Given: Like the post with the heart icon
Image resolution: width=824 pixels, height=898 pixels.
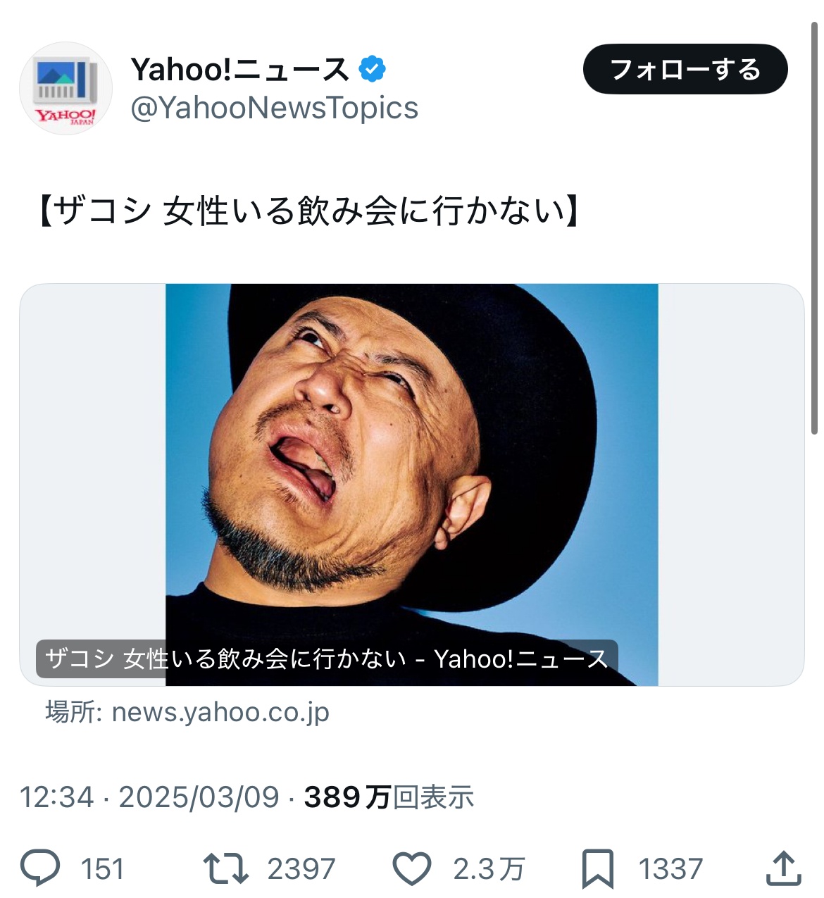Looking at the screenshot, I should point(411,868).
